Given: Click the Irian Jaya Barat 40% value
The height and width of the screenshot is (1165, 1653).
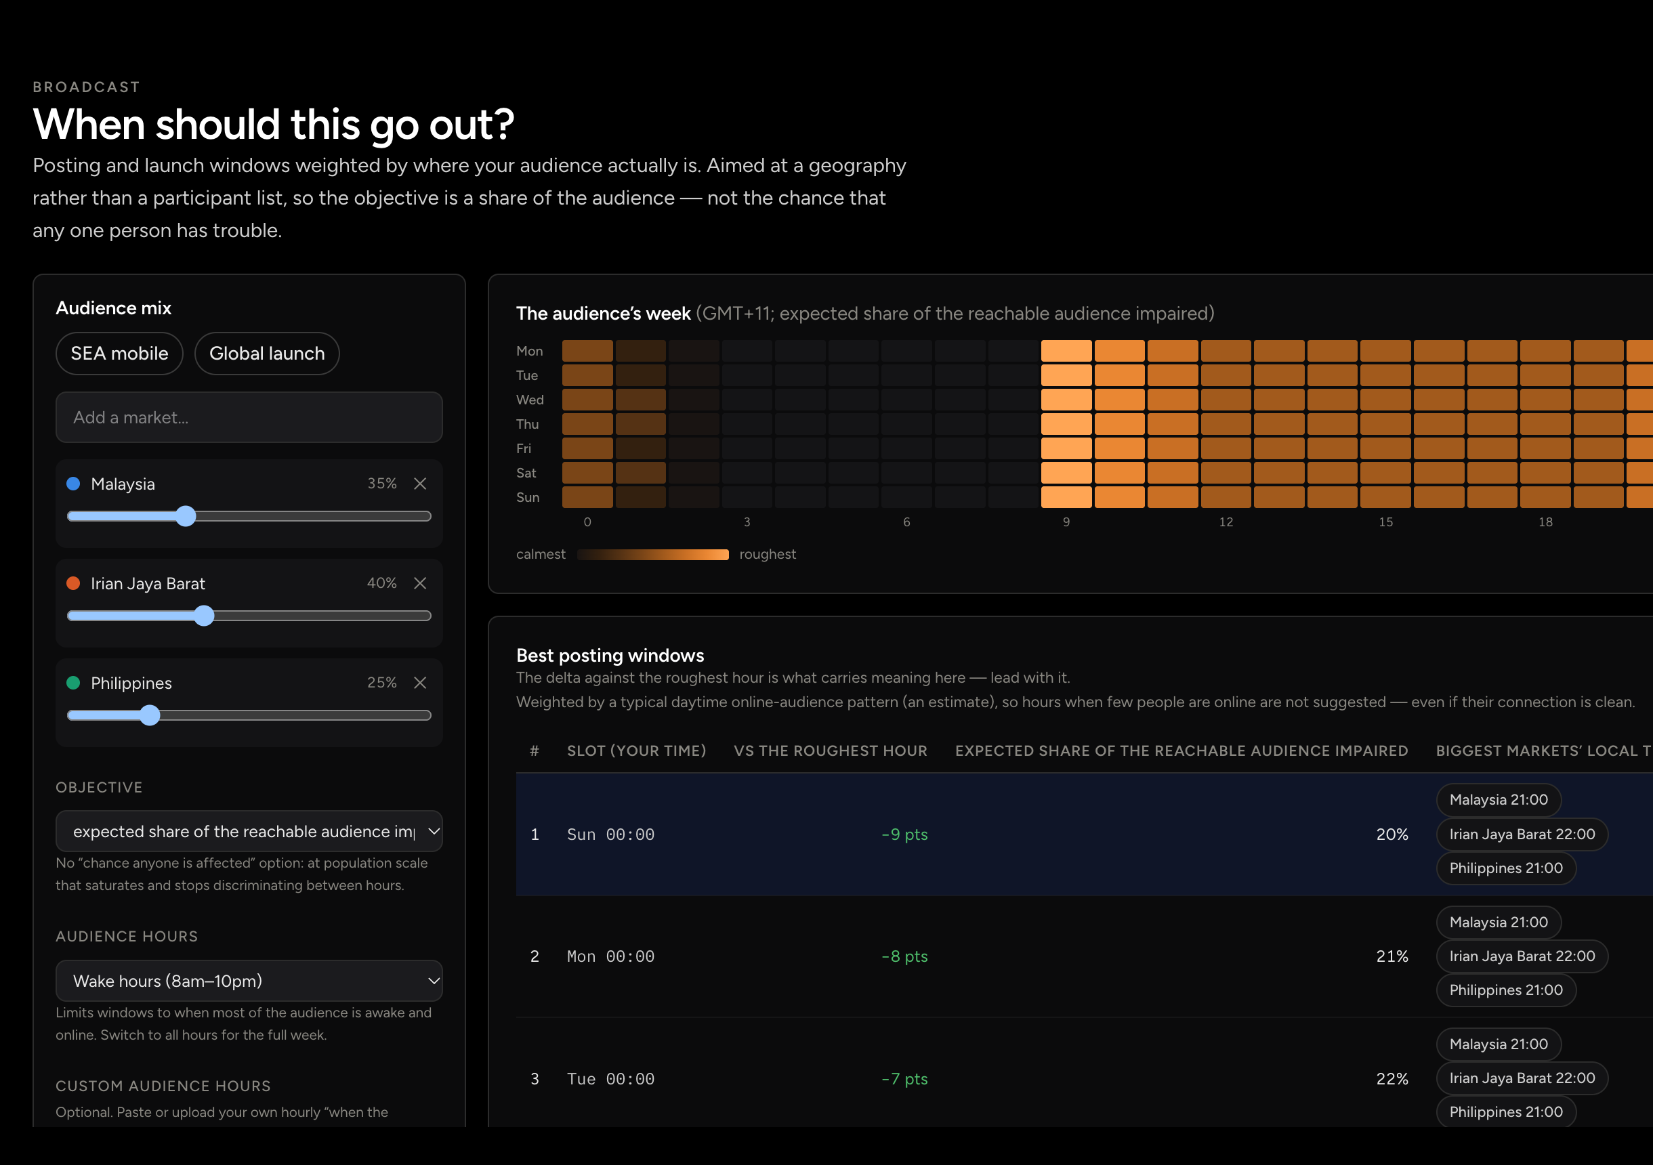Looking at the screenshot, I should tap(382, 583).
